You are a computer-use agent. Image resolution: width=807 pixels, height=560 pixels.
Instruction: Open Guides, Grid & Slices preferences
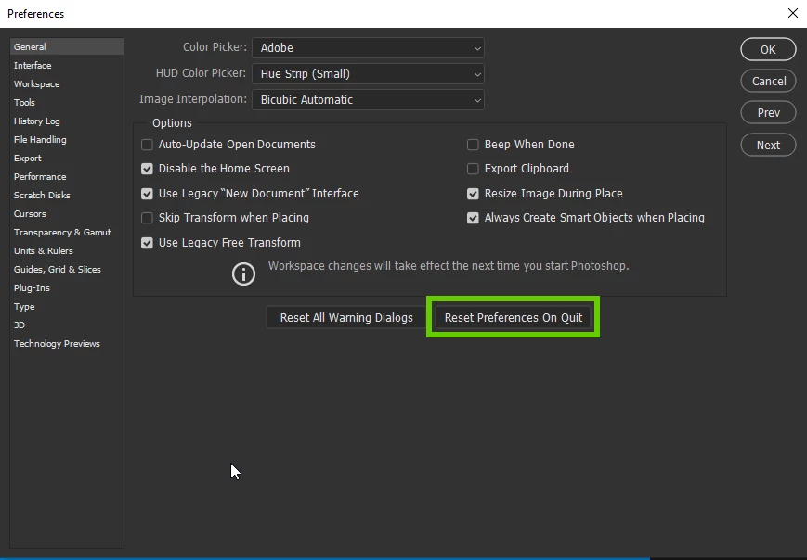click(x=66, y=269)
